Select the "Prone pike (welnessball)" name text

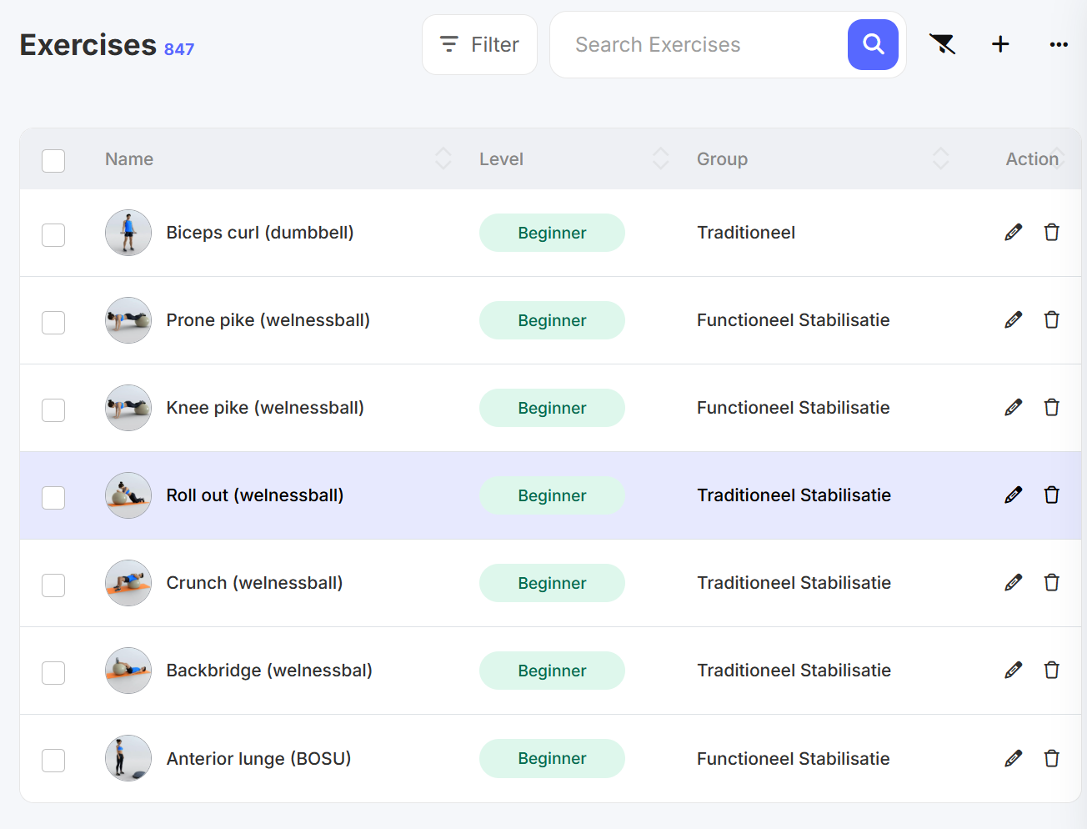pos(268,320)
